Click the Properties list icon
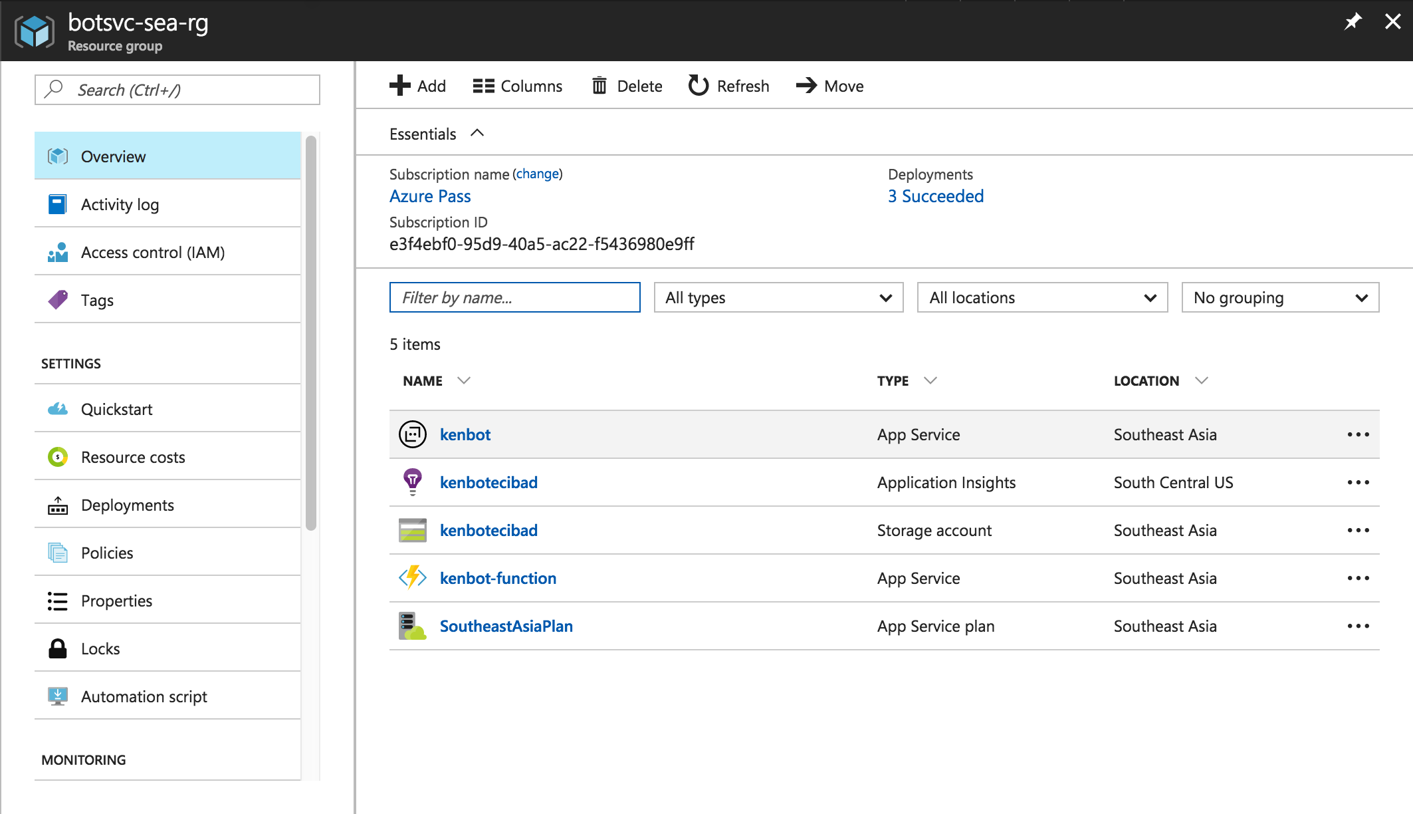 pos(58,601)
